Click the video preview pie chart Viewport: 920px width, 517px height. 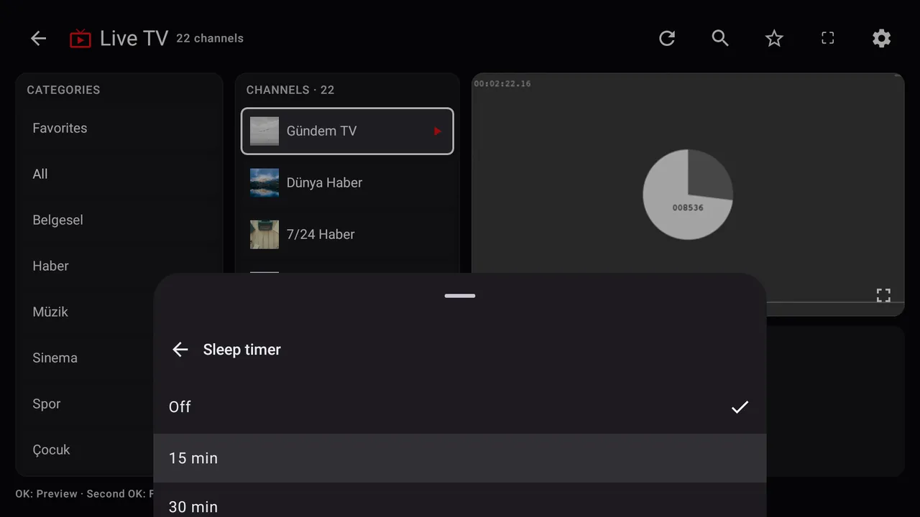[x=688, y=195]
